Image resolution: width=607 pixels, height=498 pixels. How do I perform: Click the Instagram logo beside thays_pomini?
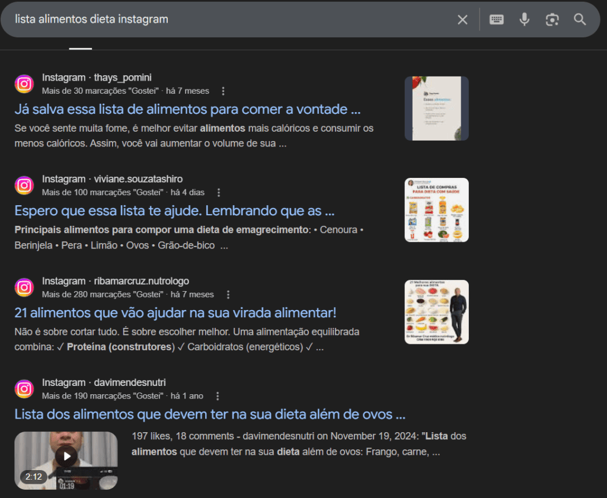(24, 84)
